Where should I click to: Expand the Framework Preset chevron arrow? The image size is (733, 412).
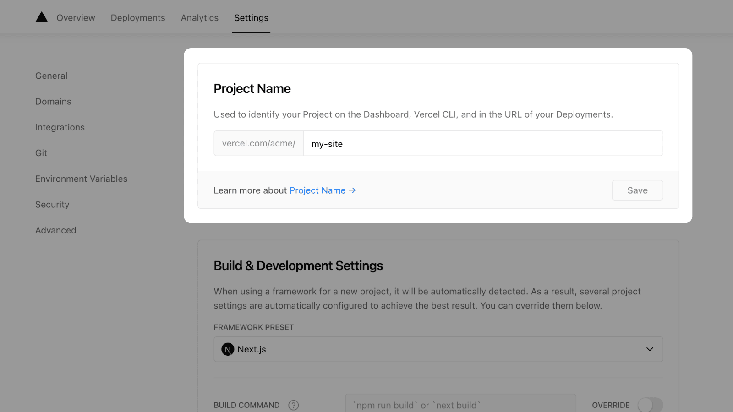click(x=650, y=349)
